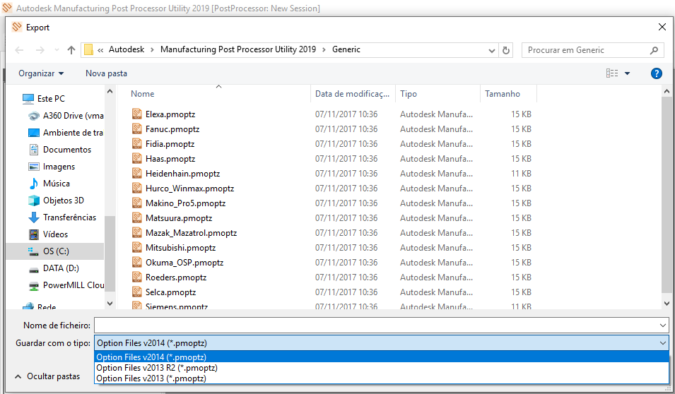Click Generic in the breadcrumb path
The image size is (675, 394).
coord(346,49)
